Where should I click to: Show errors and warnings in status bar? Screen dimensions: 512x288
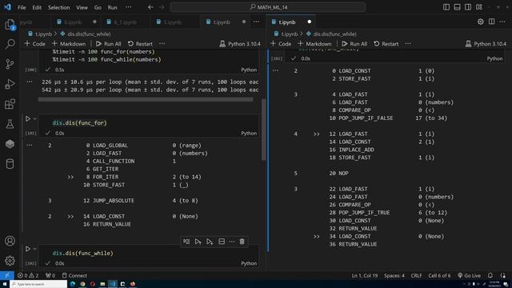point(28,275)
